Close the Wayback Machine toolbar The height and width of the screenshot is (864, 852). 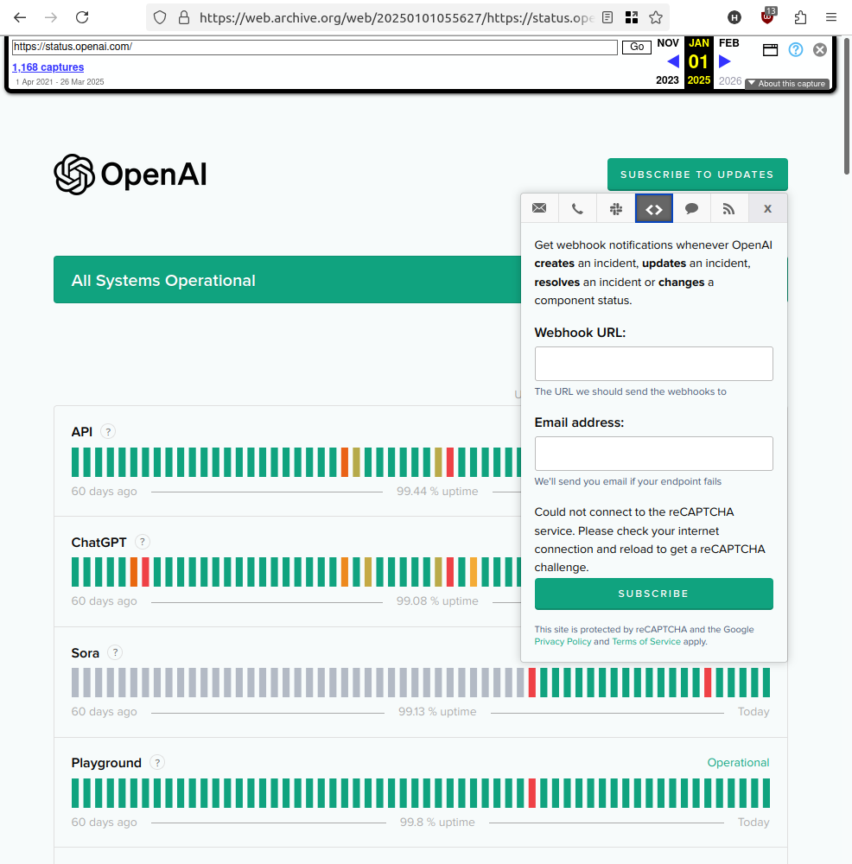tap(820, 49)
